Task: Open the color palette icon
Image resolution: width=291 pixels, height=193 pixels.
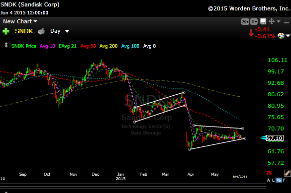Action: pos(281,36)
